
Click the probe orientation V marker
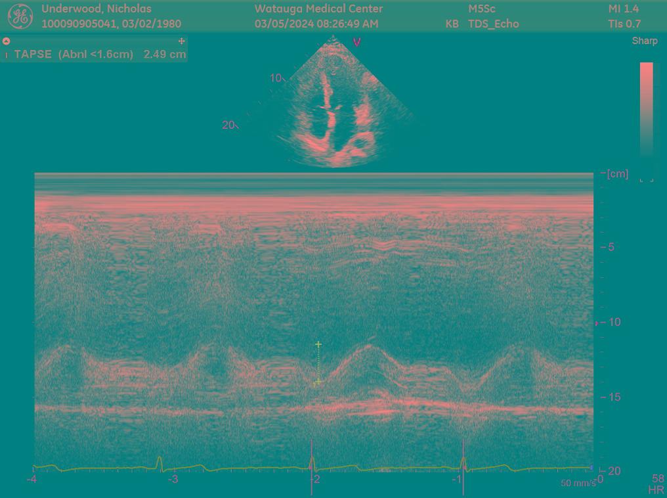(x=357, y=42)
